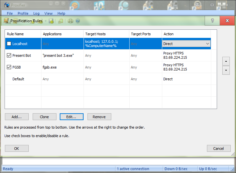The height and width of the screenshot is (173, 236).
Task: Open the File menu
Action: [10, 13]
